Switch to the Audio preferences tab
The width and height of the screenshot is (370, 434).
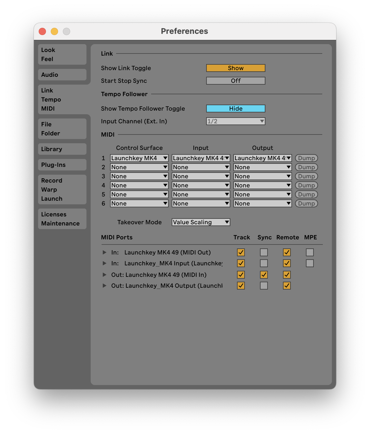pyautogui.click(x=62, y=75)
